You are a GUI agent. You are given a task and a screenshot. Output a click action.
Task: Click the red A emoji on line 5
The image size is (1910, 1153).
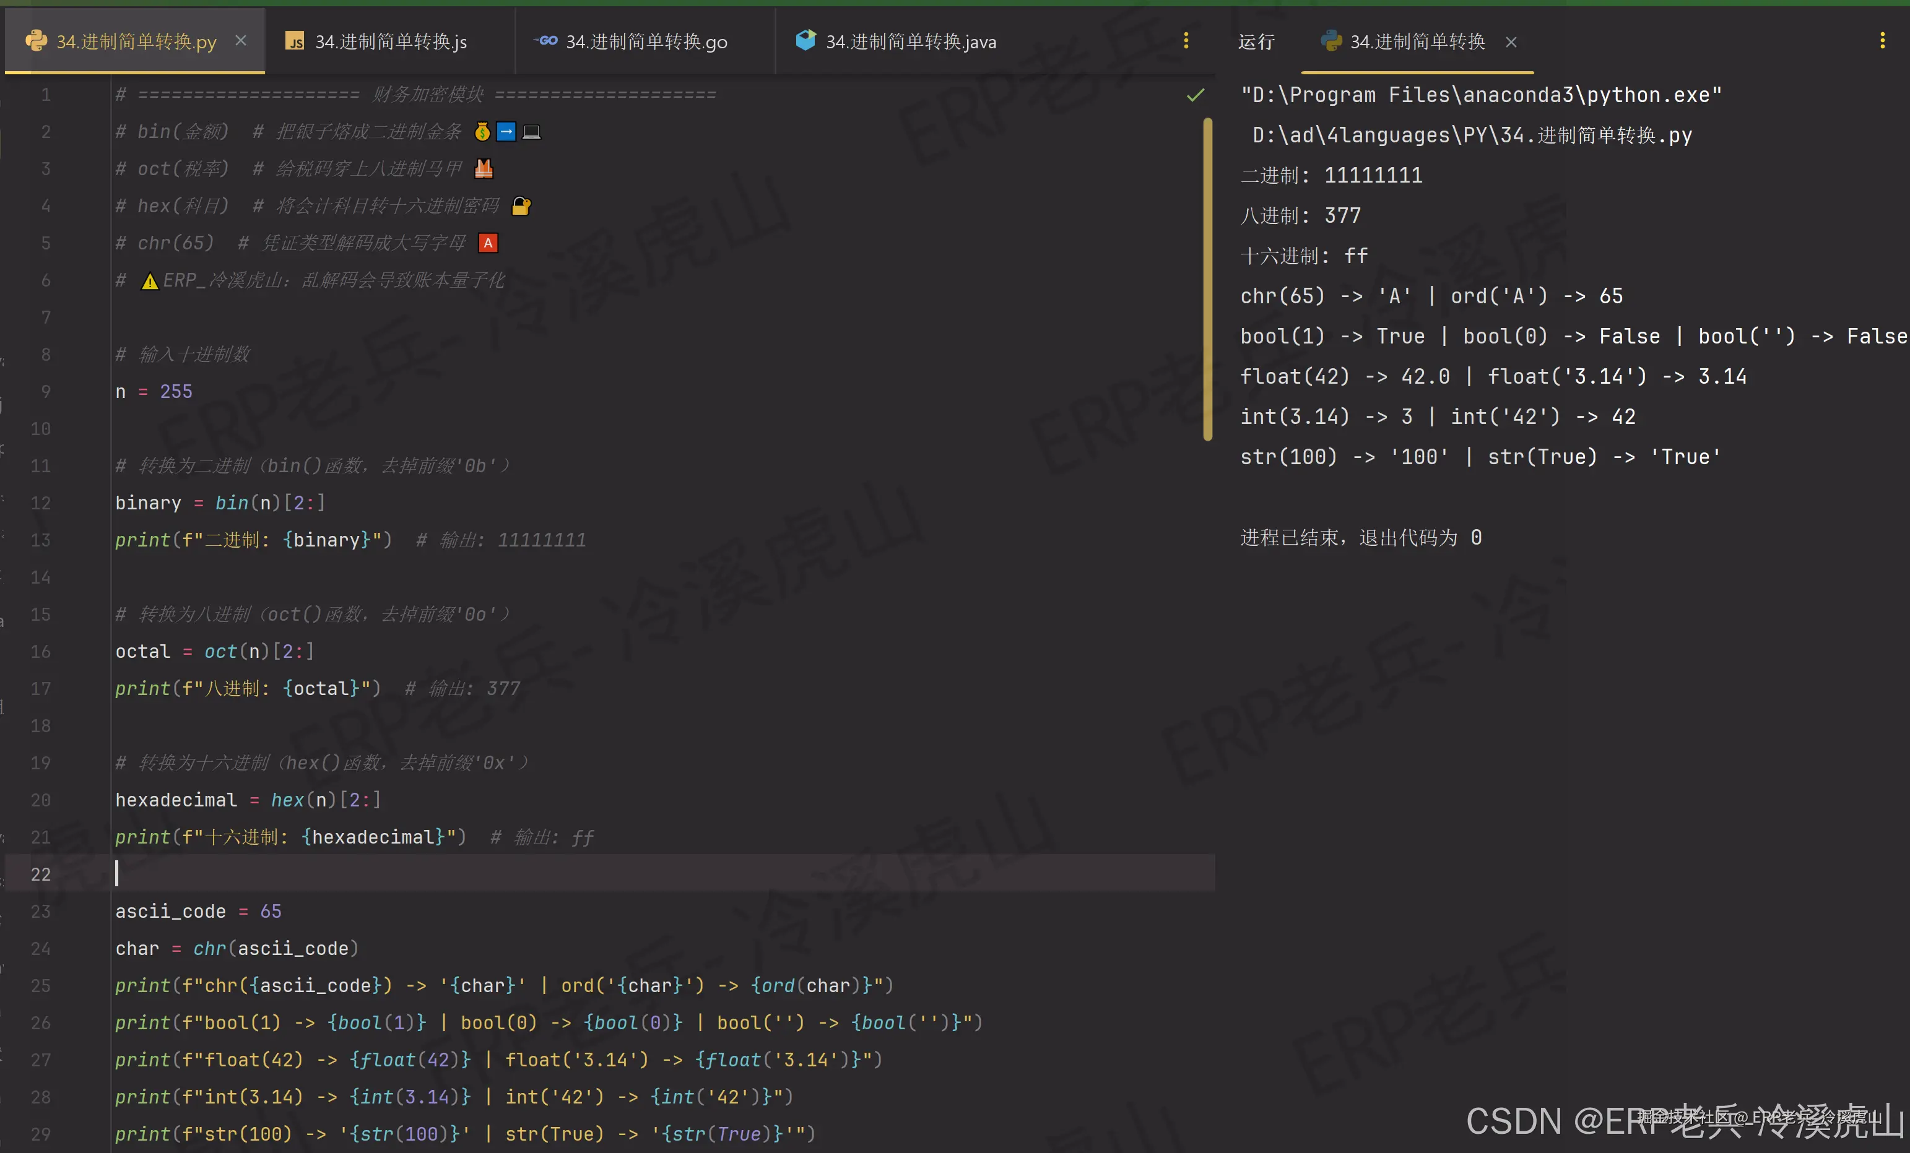tap(488, 243)
